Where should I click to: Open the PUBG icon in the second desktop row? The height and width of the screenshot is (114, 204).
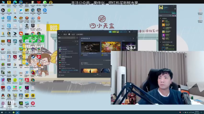(27, 10)
